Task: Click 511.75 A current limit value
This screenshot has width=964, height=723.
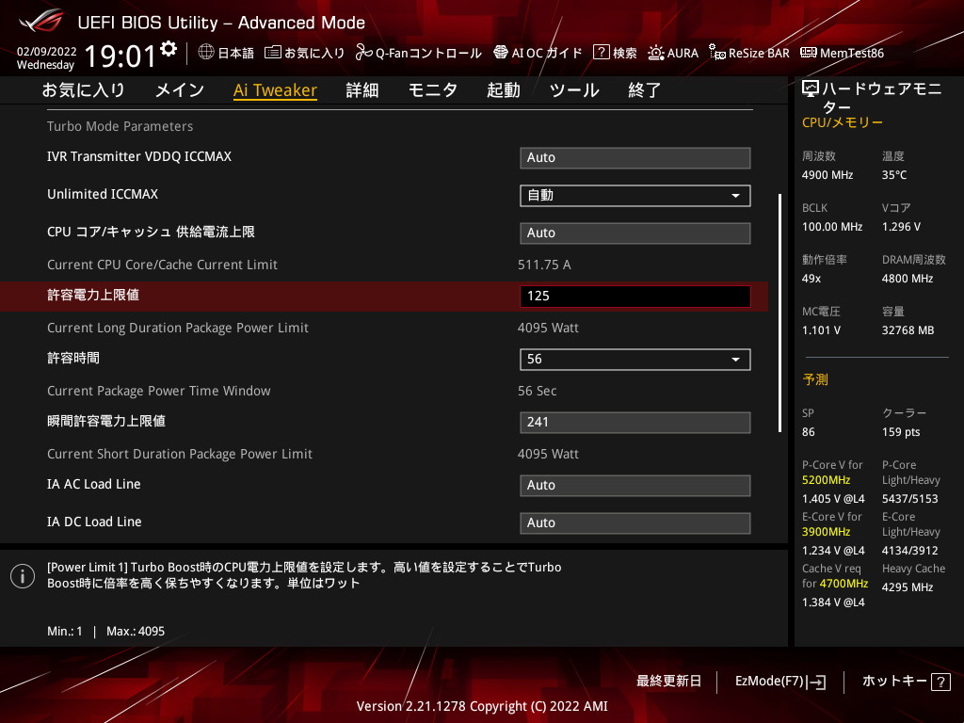Action: point(544,265)
